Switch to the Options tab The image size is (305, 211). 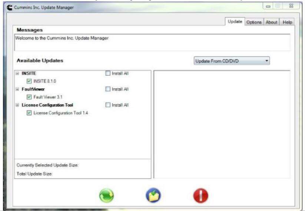(x=254, y=22)
